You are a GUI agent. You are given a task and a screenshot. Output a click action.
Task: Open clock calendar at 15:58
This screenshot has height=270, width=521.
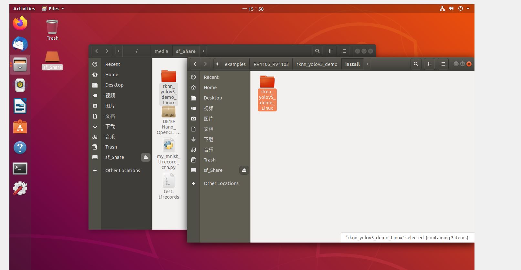coord(253,9)
